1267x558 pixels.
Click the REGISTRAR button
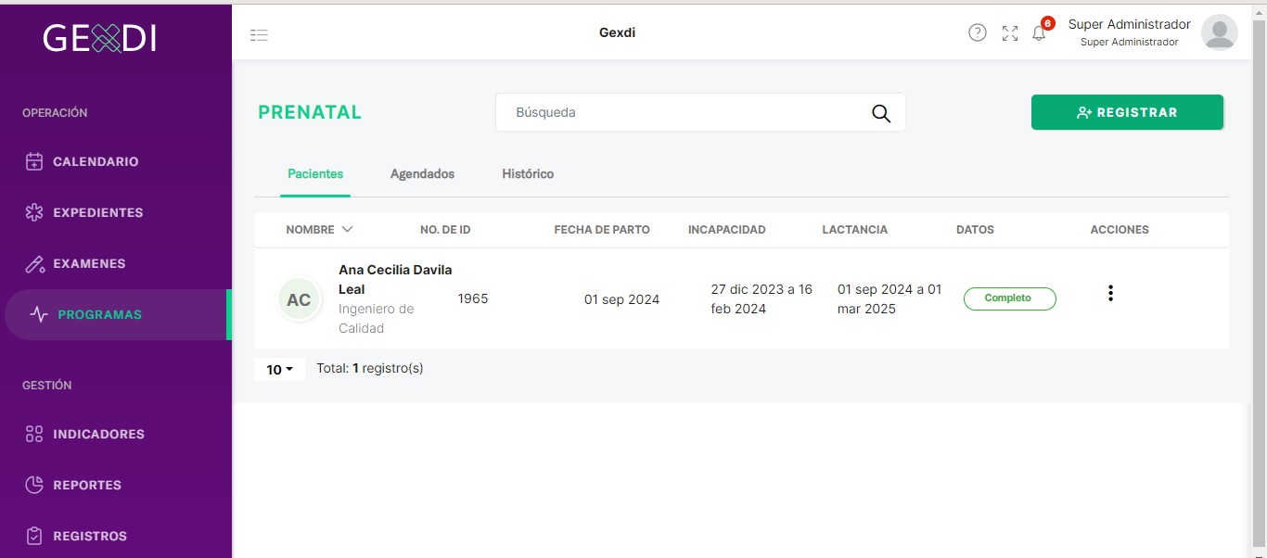[1127, 112]
